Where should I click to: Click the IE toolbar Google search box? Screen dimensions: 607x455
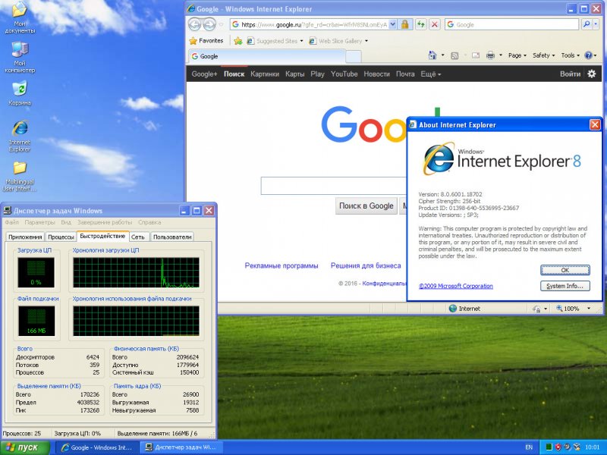[x=511, y=25]
